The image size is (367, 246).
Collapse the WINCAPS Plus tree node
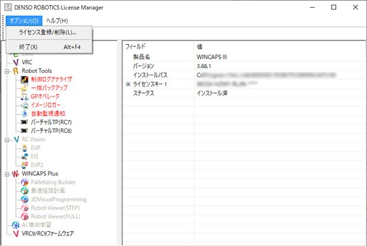(7, 174)
